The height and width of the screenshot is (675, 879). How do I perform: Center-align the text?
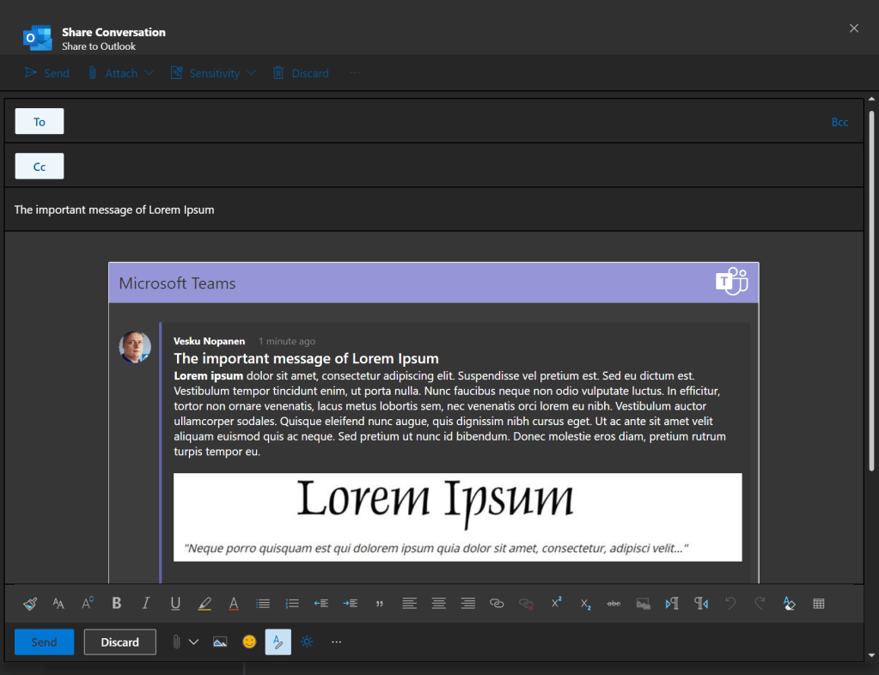tap(438, 604)
